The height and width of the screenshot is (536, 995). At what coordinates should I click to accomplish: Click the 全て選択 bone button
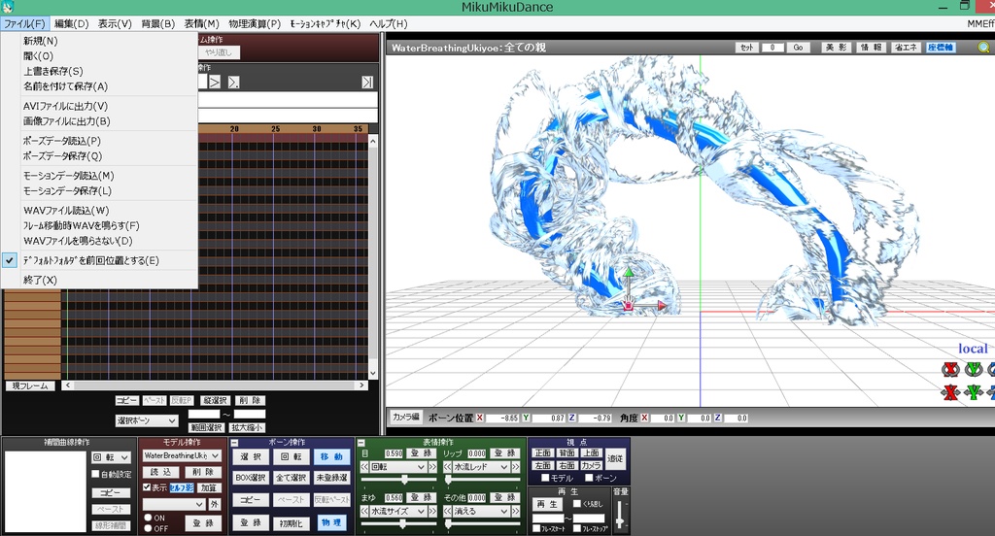(x=292, y=478)
